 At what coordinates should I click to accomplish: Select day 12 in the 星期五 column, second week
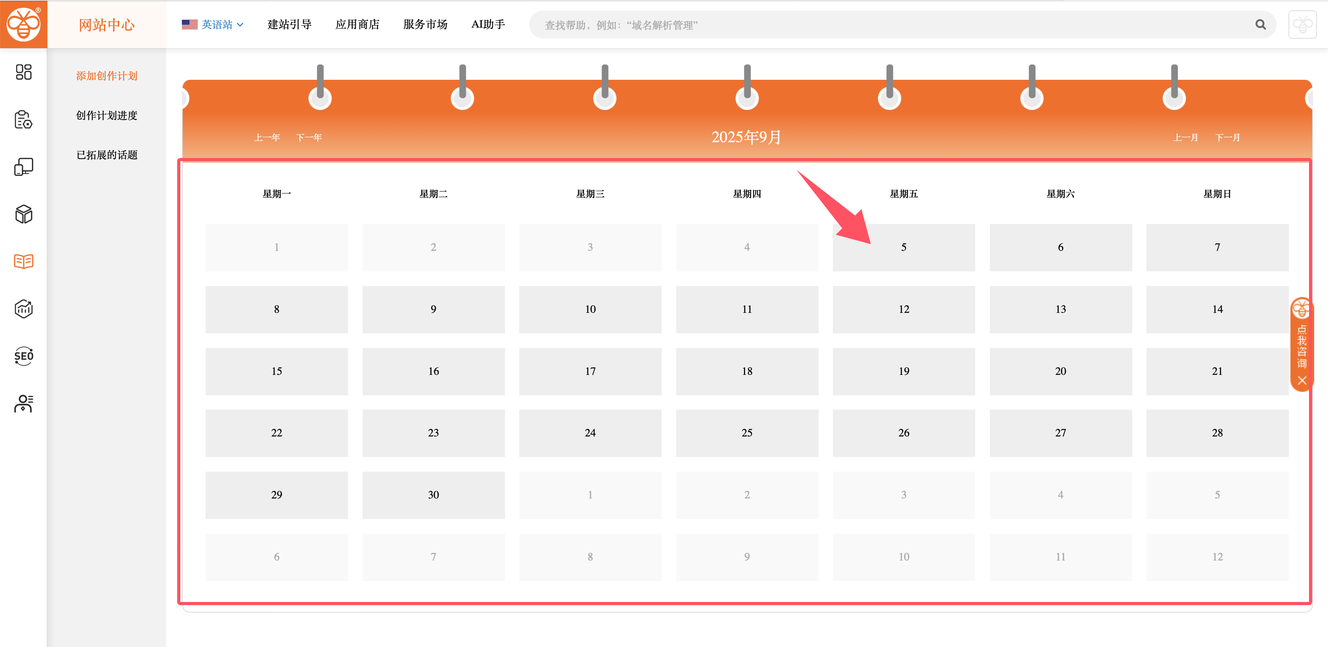coord(904,309)
